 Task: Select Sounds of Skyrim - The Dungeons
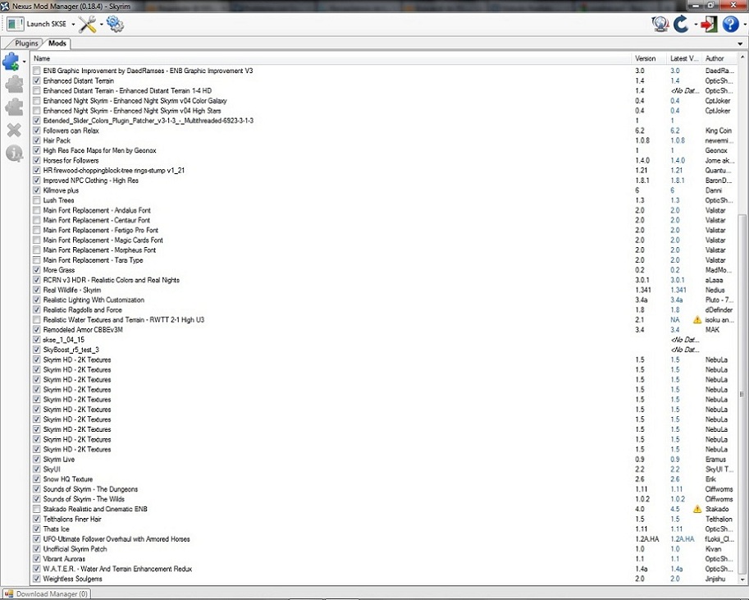coord(90,489)
